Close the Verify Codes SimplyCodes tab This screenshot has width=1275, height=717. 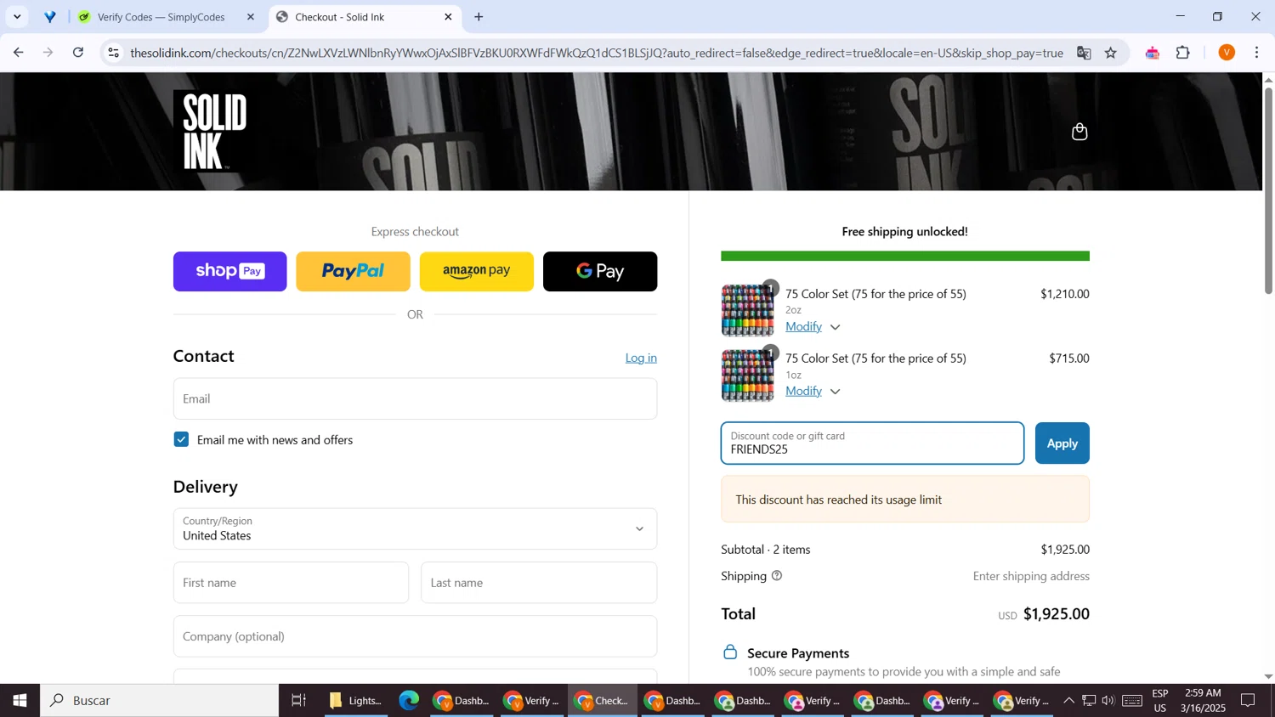250,17
